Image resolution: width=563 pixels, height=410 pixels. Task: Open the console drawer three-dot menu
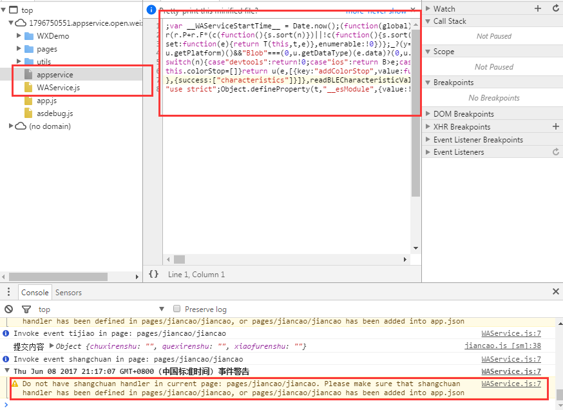point(8,292)
